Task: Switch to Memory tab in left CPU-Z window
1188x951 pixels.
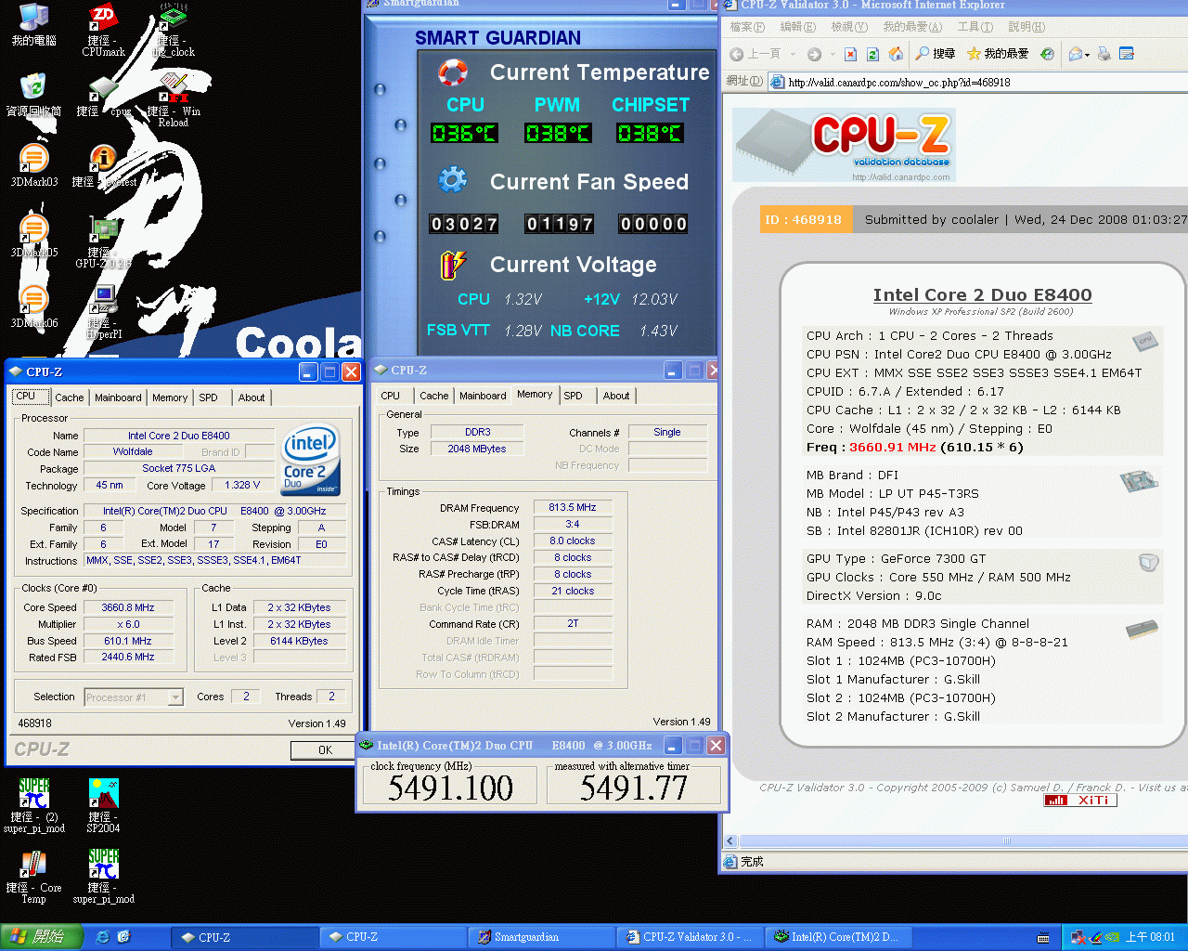Action: tap(170, 397)
